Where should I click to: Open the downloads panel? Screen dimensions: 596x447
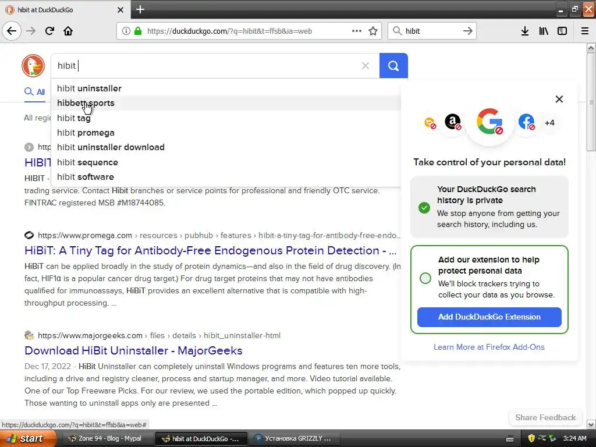(x=525, y=31)
